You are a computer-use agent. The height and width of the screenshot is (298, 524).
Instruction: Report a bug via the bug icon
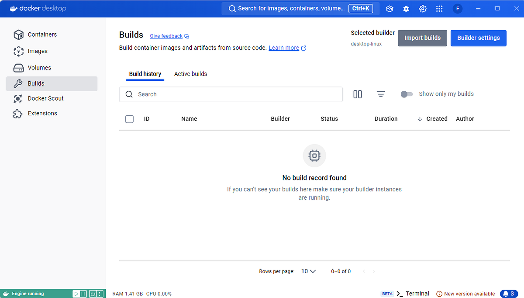(x=406, y=8)
